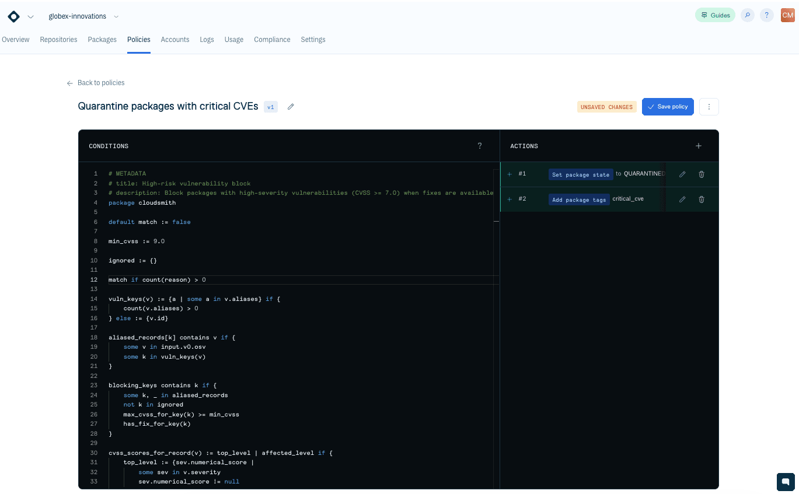This screenshot has width=799, height=494.
Task: Click line number 23 in the gutter
Action: 94,386
